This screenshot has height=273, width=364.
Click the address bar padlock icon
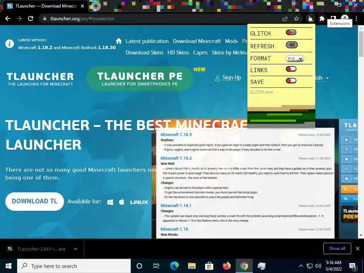coord(44,18)
